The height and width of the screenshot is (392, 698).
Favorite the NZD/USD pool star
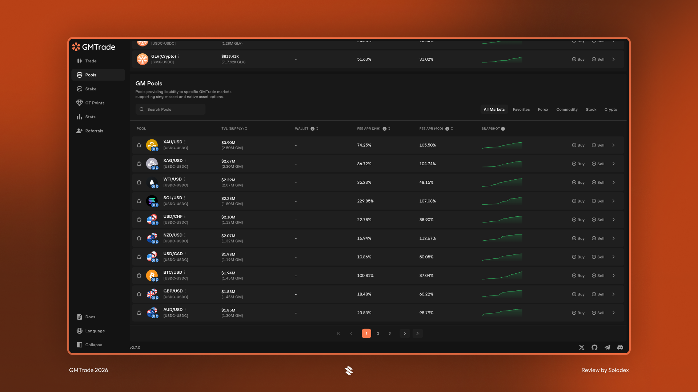point(139,238)
